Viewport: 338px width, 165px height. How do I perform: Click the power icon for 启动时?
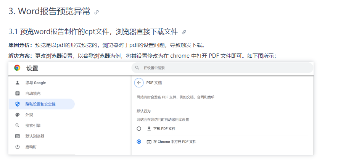click(18, 147)
